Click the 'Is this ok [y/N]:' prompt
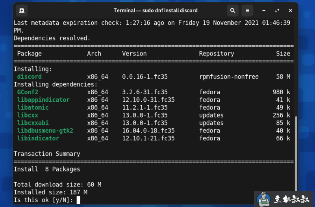The width and height of the screenshot is (315, 207). click(x=43, y=200)
